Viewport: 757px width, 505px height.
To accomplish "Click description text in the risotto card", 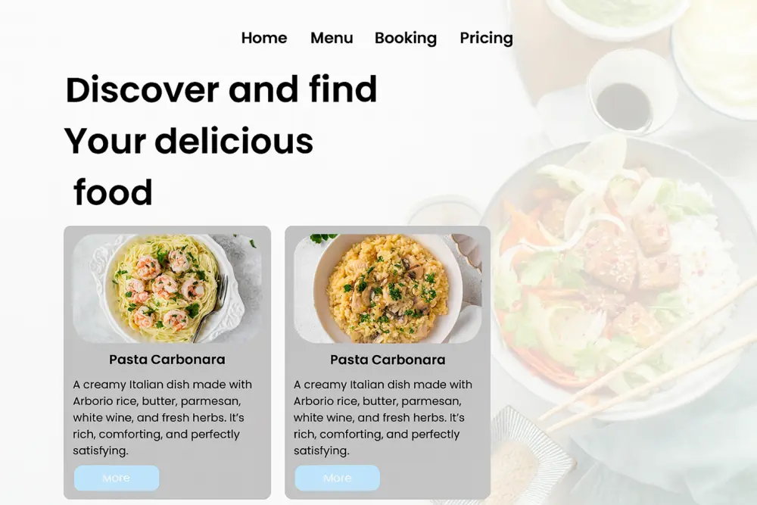I will [383, 418].
